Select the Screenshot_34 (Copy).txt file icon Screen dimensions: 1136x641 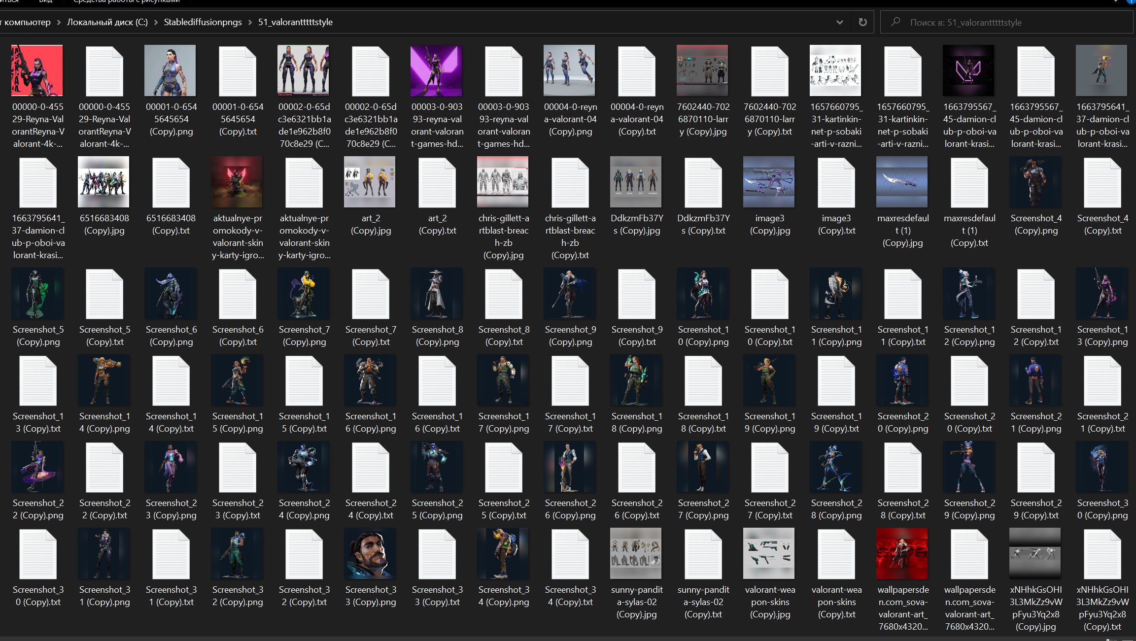[570, 553]
